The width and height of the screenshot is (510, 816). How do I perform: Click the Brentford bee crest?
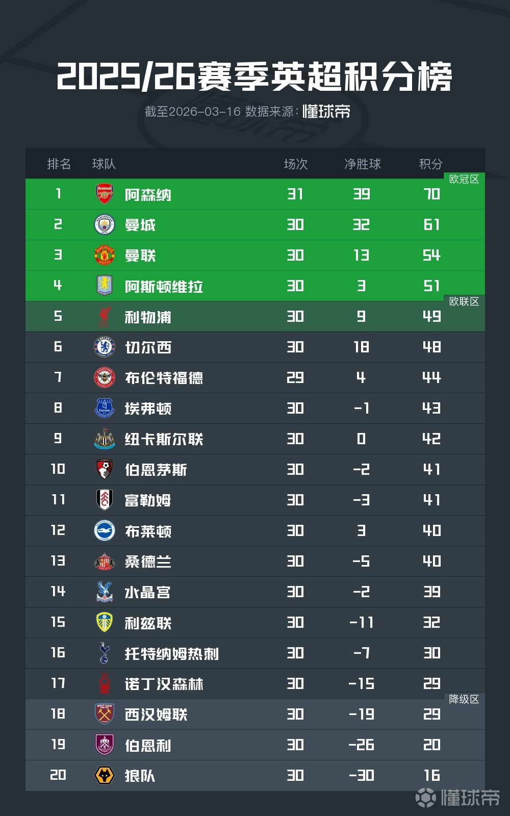[x=105, y=378]
